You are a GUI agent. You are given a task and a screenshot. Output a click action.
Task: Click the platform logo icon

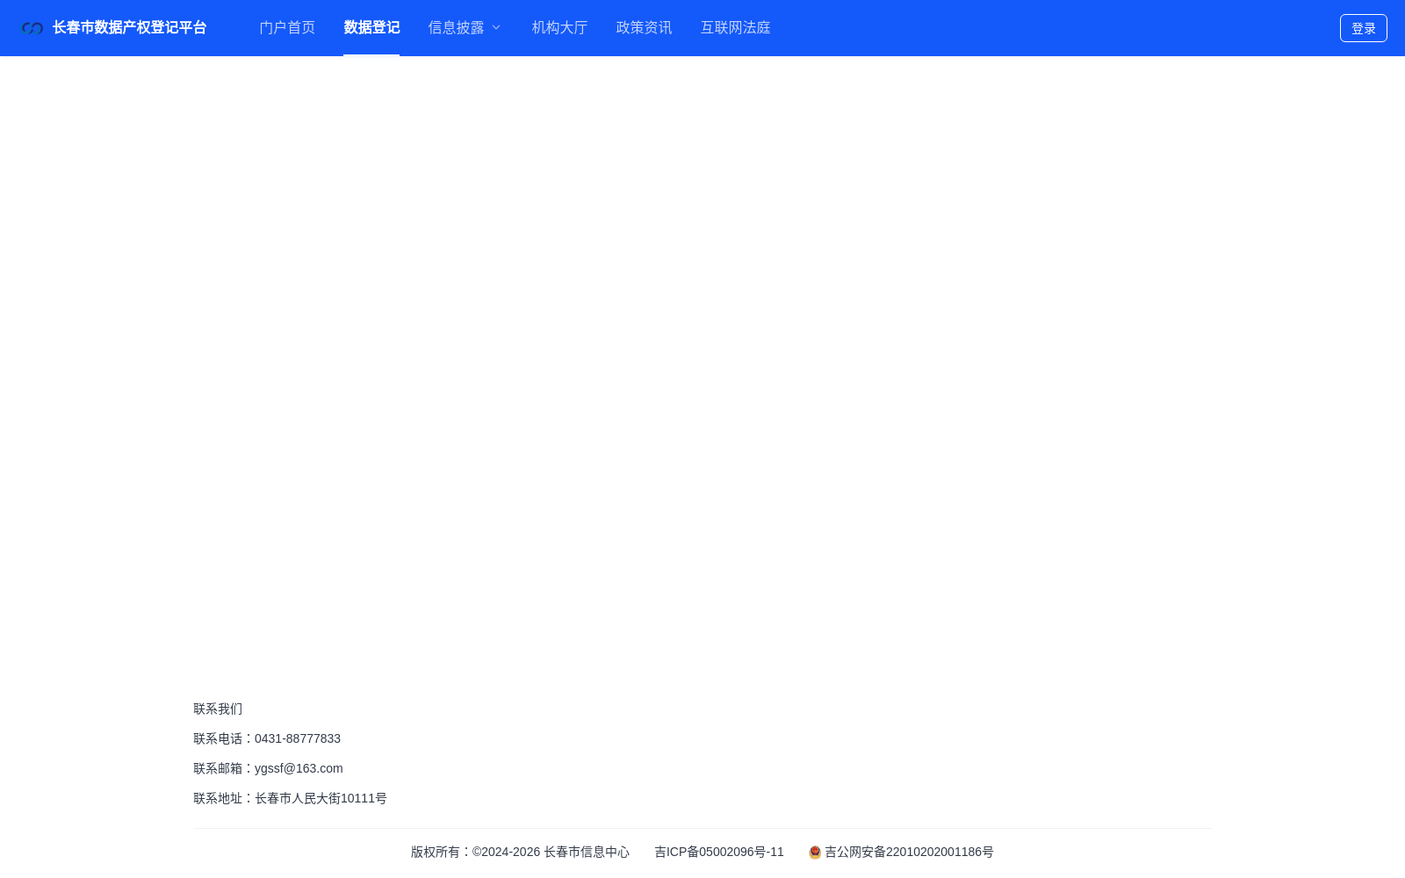click(x=32, y=28)
